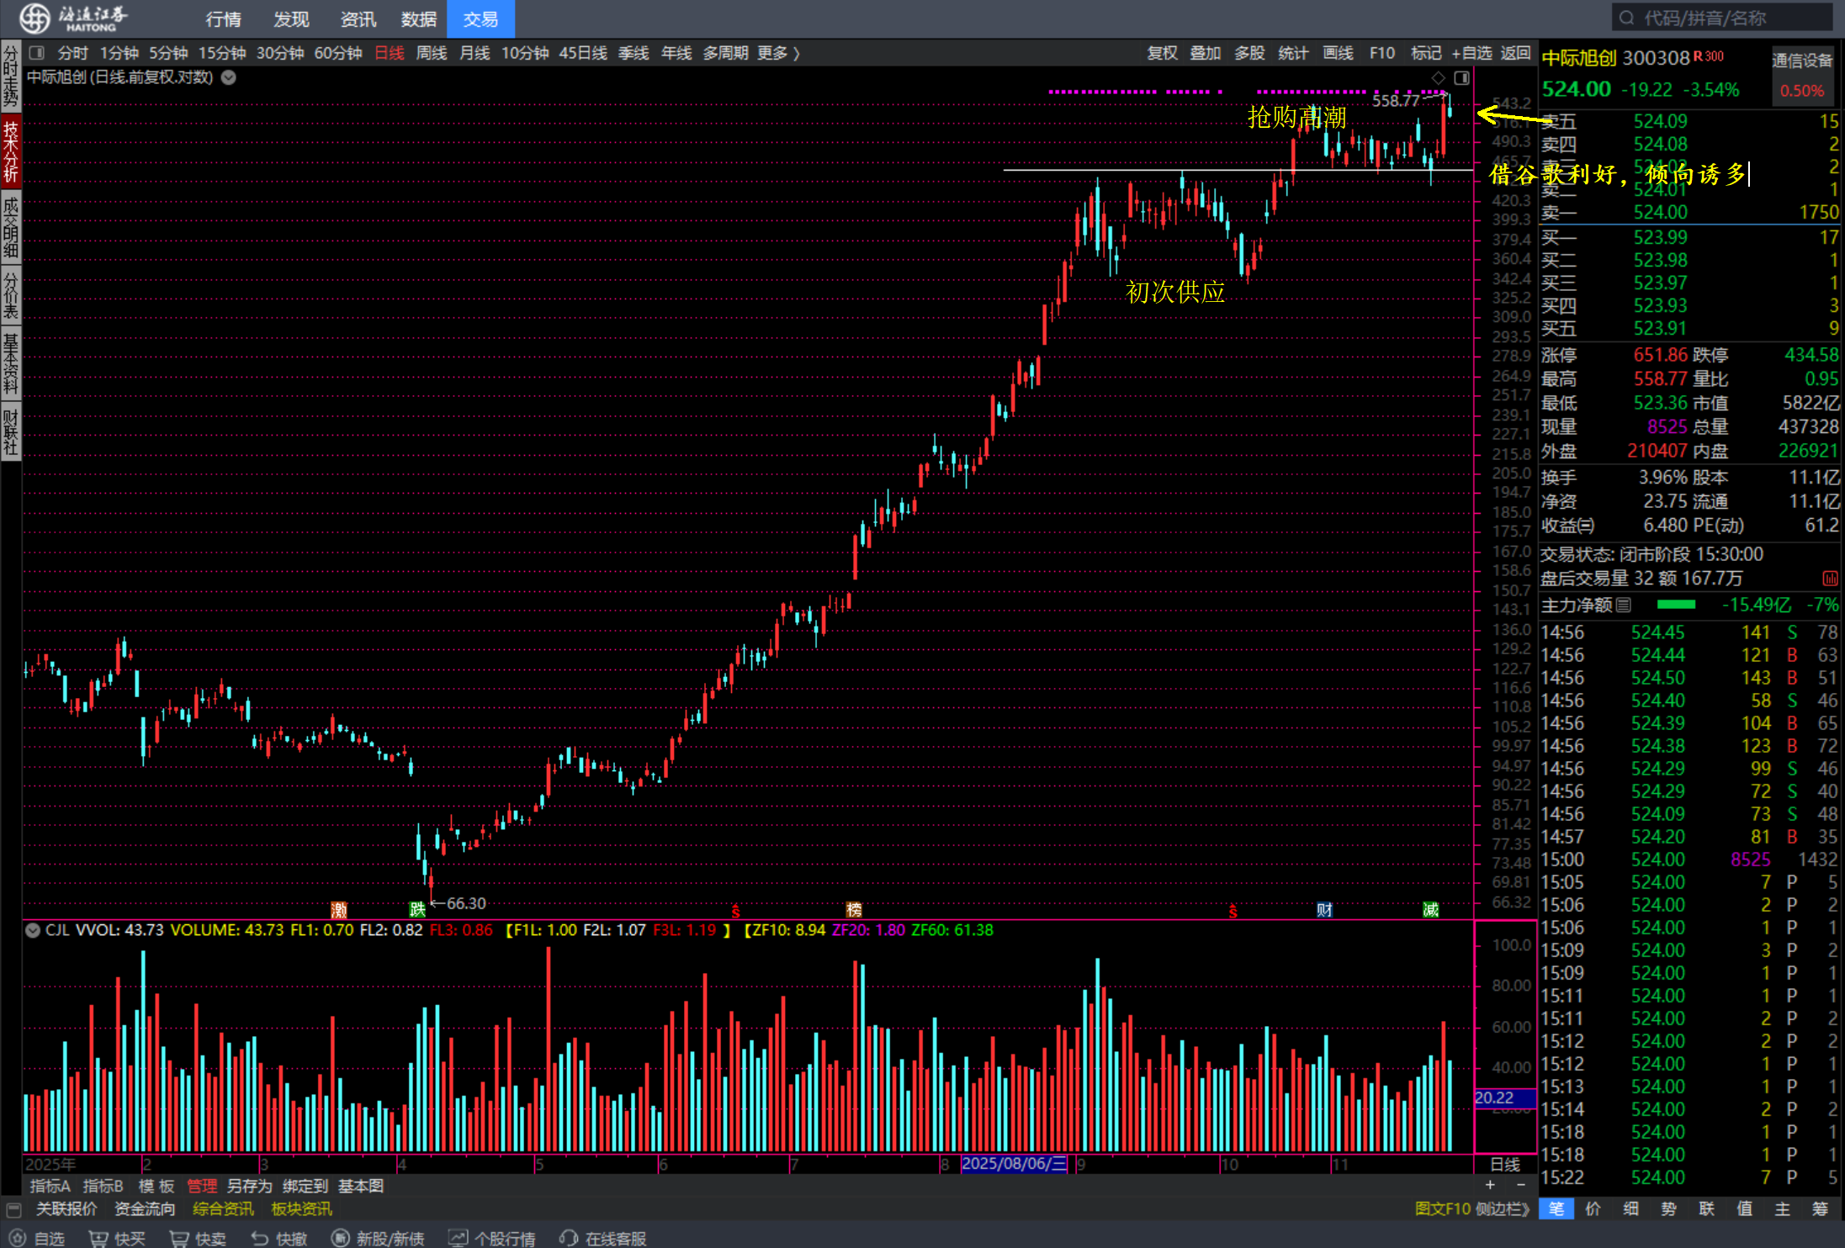
Task: Open dropdown next to 中际旭创 chart title
Action: [x=229, y=77]
